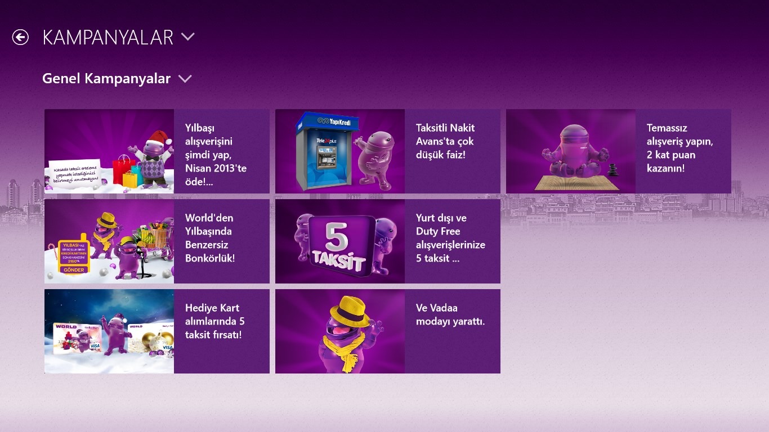Click the GÖNDER phone graphic
The width and height of the screenshot is (769, 432).
click(74, 254)
